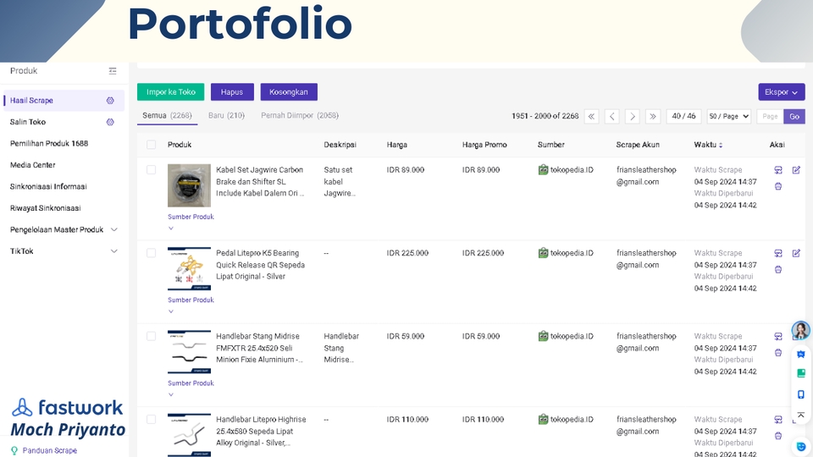
Task: Go to first page double-arrow button
Action: (592, 117)
